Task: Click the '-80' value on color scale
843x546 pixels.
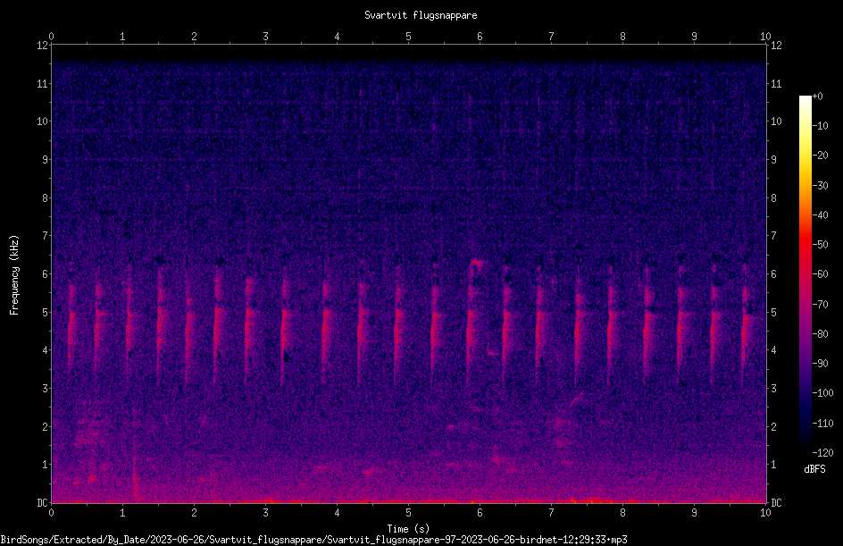Action: pos(820,333)
